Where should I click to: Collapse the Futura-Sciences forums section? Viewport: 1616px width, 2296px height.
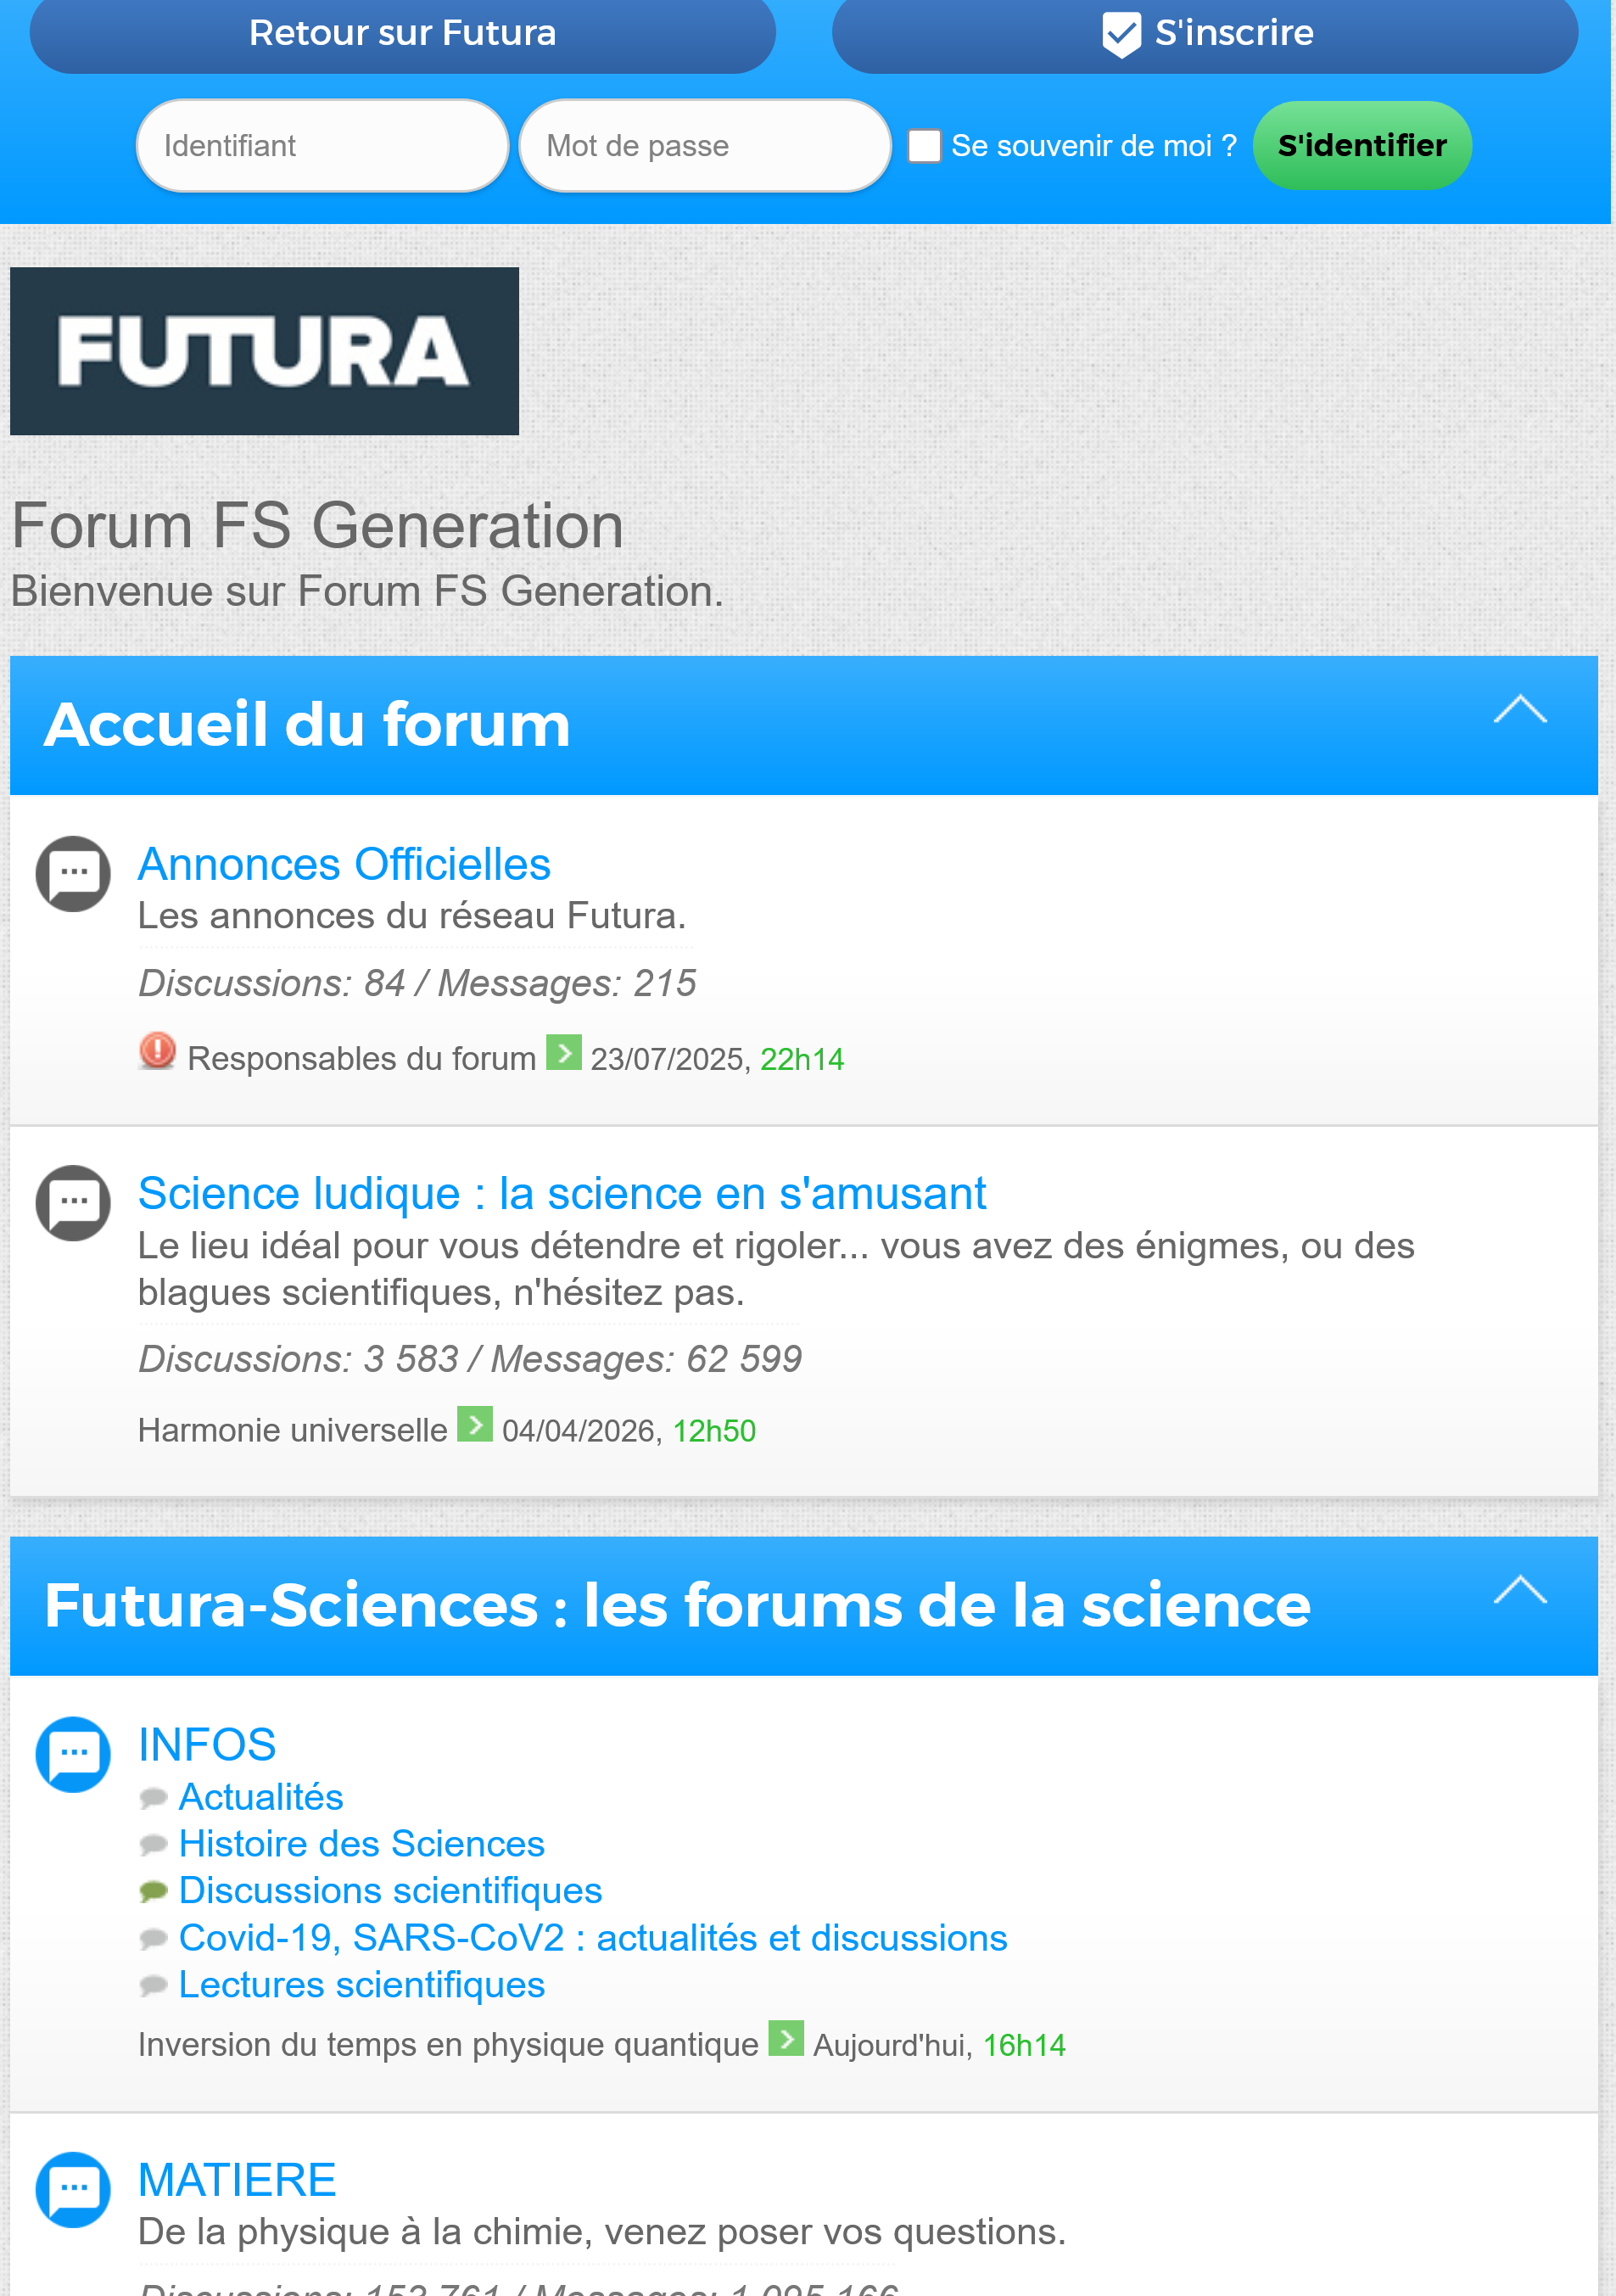pos(1520,1590)
